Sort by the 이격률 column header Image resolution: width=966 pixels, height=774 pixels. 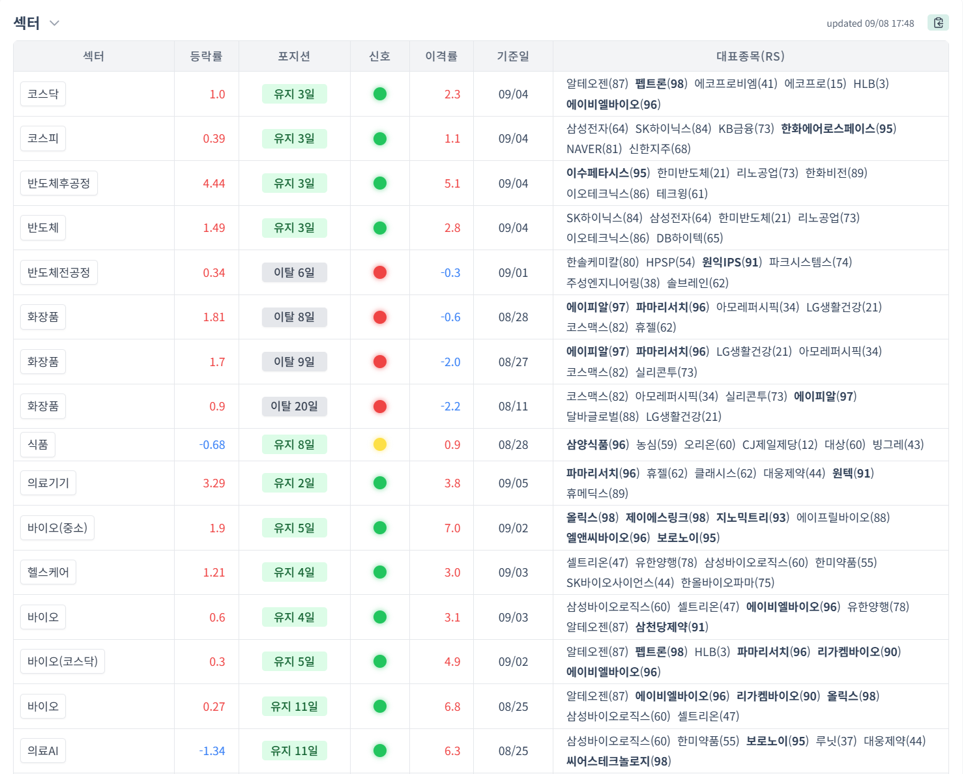click(x=441, y=57)
